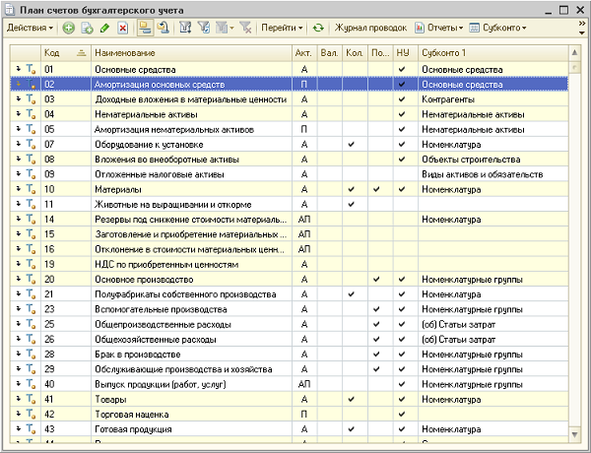Image resolution: width=591 pixels, height=453 pixels.
Task: Click the АП value for account 15
Action: point(304,234)
